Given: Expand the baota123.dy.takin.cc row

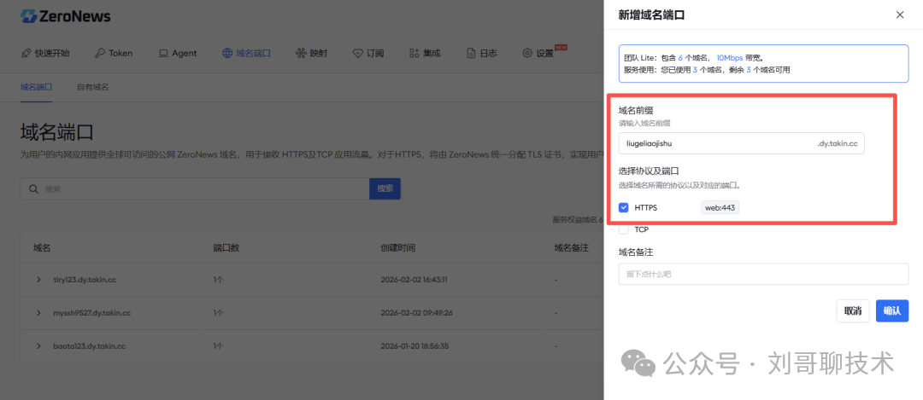Looking at the screenshot, I should tap(38, 346).
